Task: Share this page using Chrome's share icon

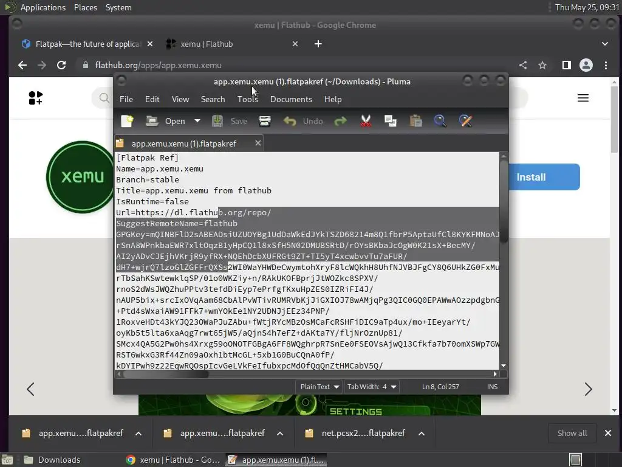Action: coord(523,65)
